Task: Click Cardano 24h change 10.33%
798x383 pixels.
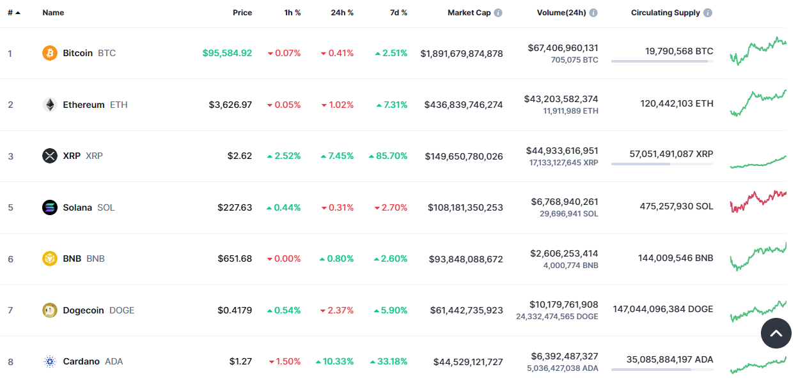Action: (x=334, y=361)
